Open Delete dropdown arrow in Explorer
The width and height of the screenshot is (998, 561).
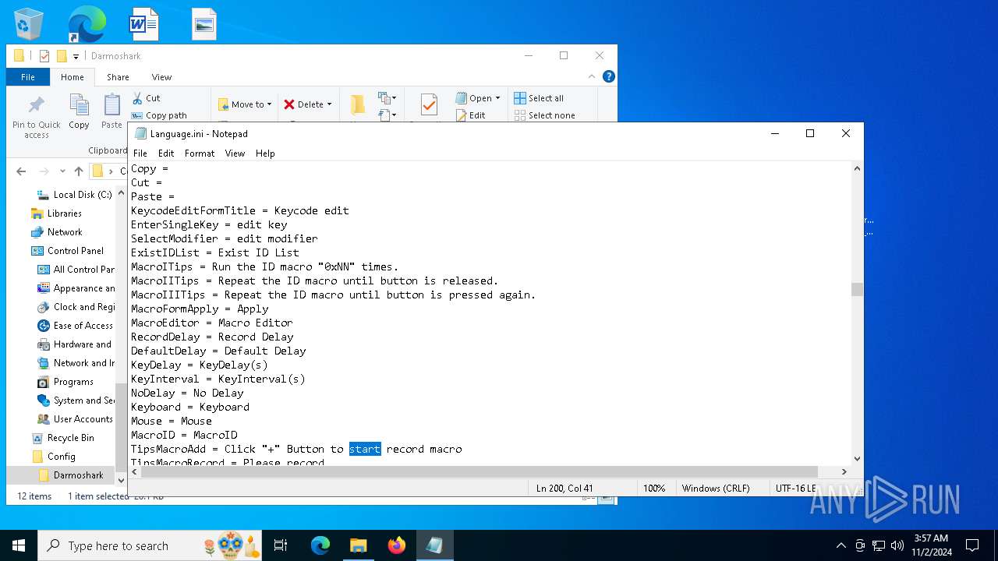point(329,104)
